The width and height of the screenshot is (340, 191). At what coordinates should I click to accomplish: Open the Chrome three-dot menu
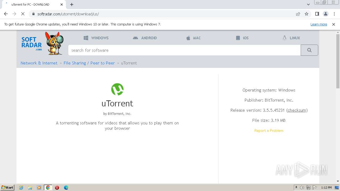pyautogui.click(x=334, y=14)
